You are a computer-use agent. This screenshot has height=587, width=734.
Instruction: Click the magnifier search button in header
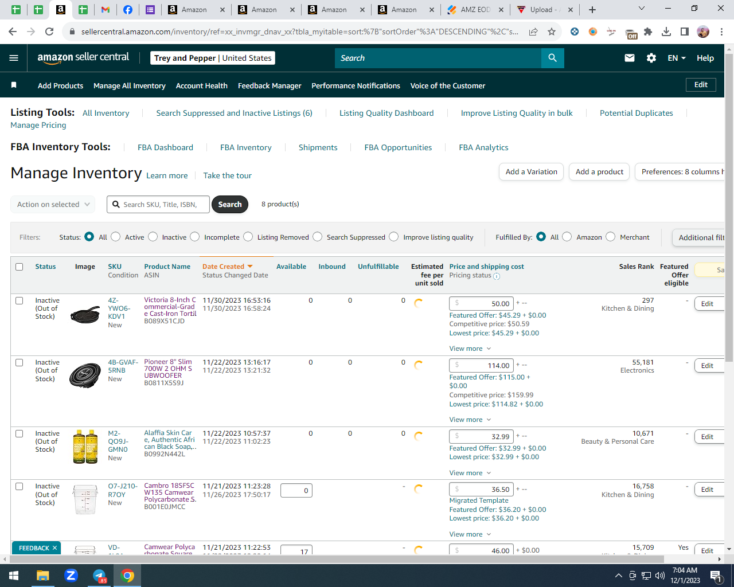552,58
